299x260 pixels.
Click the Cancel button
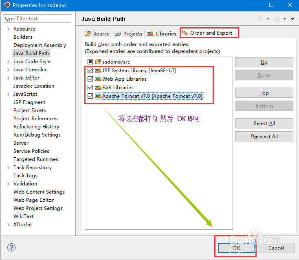tap(276, 248)
